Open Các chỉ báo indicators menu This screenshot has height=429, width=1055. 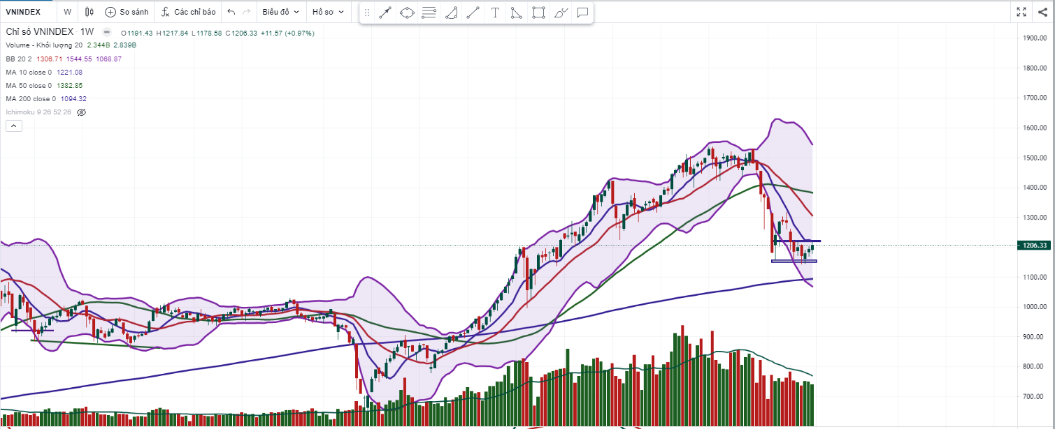click(x=188, y=12)
